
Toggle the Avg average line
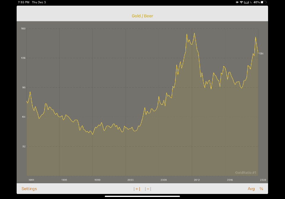[x=251, y=189]
